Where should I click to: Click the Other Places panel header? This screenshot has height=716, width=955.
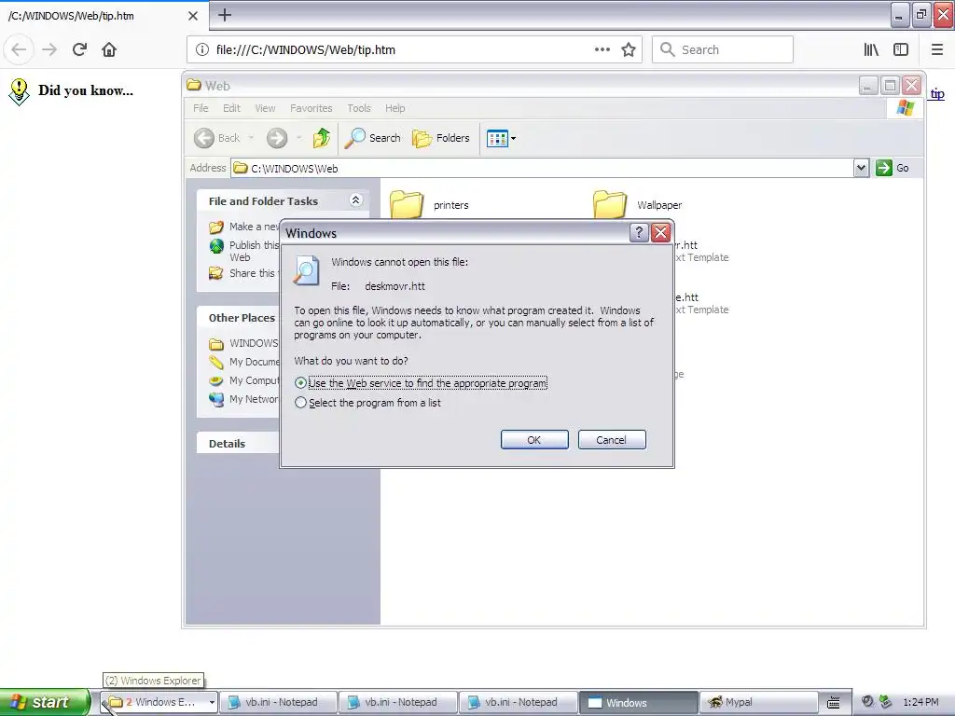[x=238, y=318]
